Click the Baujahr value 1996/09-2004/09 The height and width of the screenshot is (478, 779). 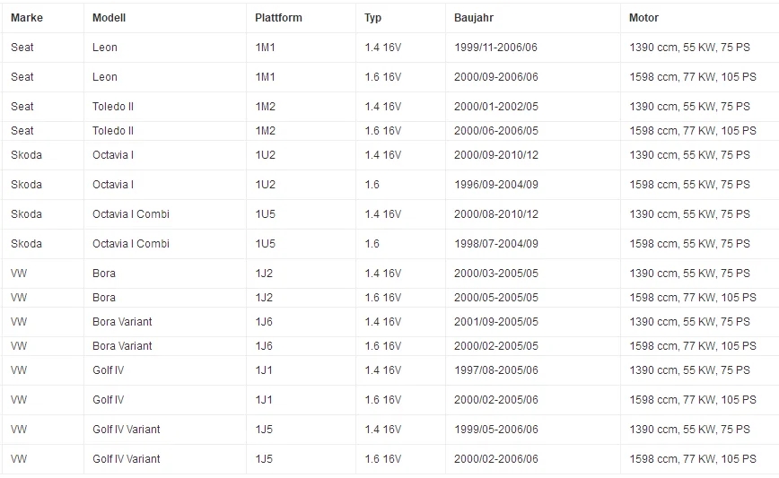495,185
